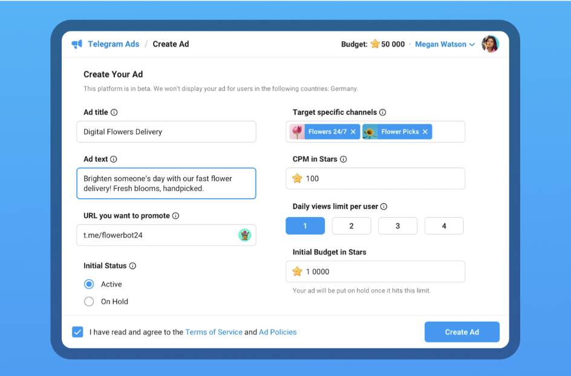Screen dimensions: 571x376
Task: Show info tooltip for Ad text
Action: click(x=114, y=159)
